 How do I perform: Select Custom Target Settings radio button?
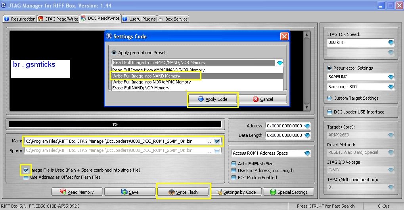[x=329, y=98]
